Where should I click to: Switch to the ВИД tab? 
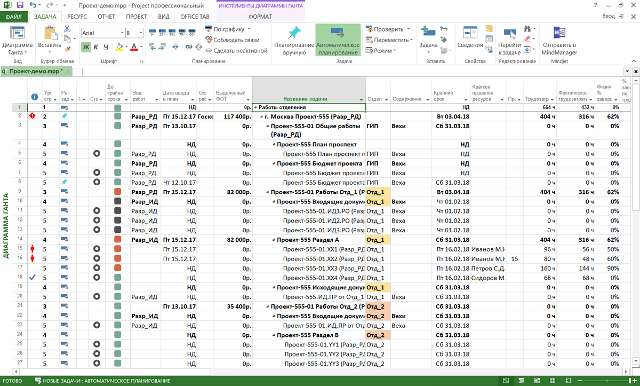164,17
